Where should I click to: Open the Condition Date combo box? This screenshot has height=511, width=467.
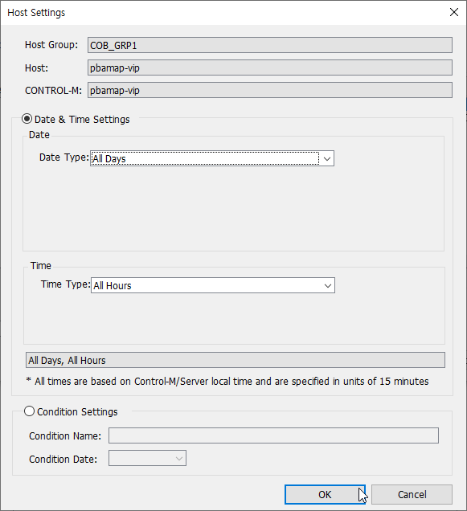point(147,458)
